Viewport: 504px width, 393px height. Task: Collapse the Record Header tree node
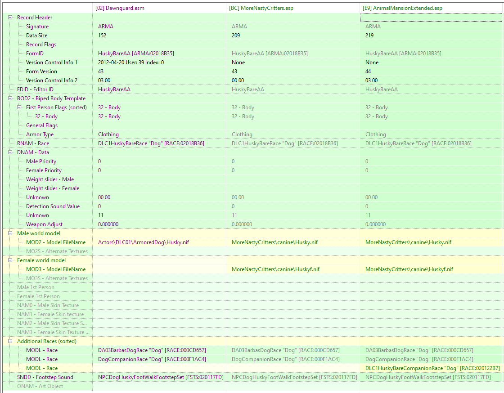(x=10, y=18)
